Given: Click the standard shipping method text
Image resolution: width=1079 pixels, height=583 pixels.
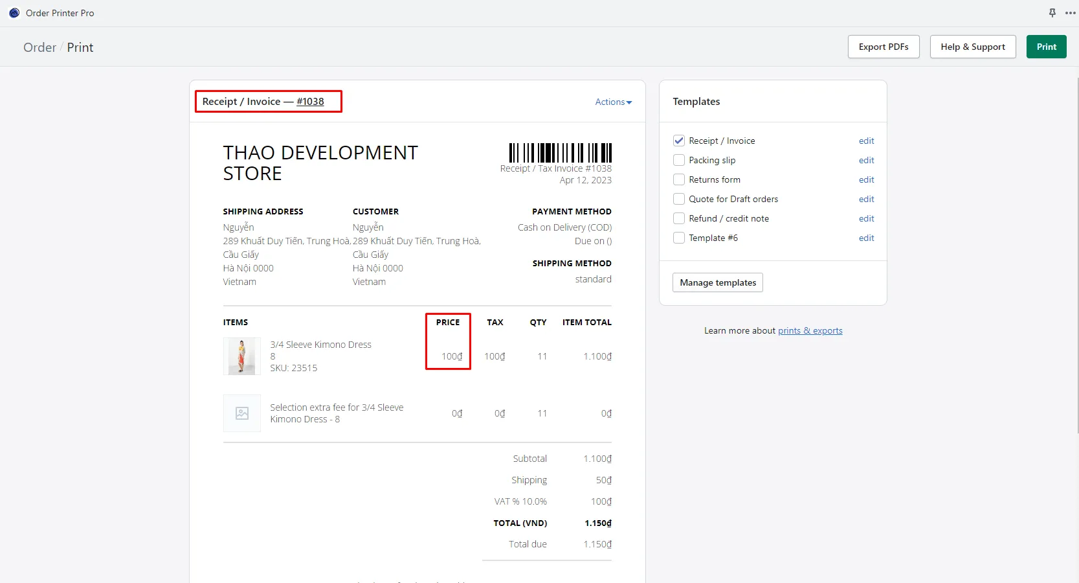Looking at the screenshot, I should (594, 279).
